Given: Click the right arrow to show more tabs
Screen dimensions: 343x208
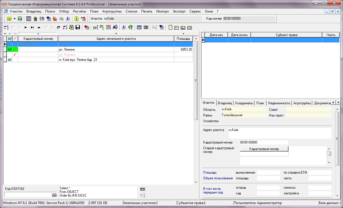Looking at the screenshot, I should pyautogui.click(x=338, y=102).
